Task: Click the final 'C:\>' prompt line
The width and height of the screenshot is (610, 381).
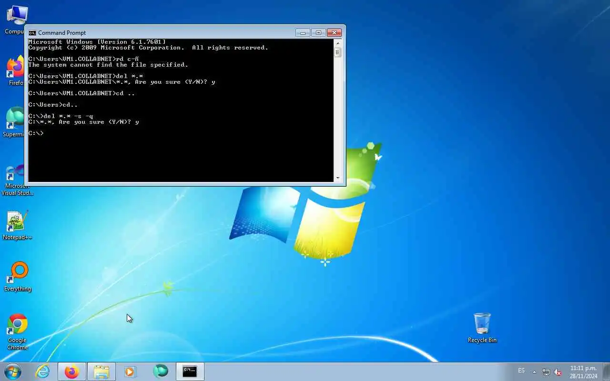Action: pos(36,133)
